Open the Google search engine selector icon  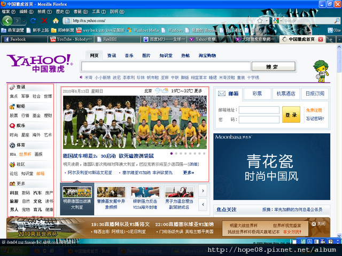pos(276,21)
